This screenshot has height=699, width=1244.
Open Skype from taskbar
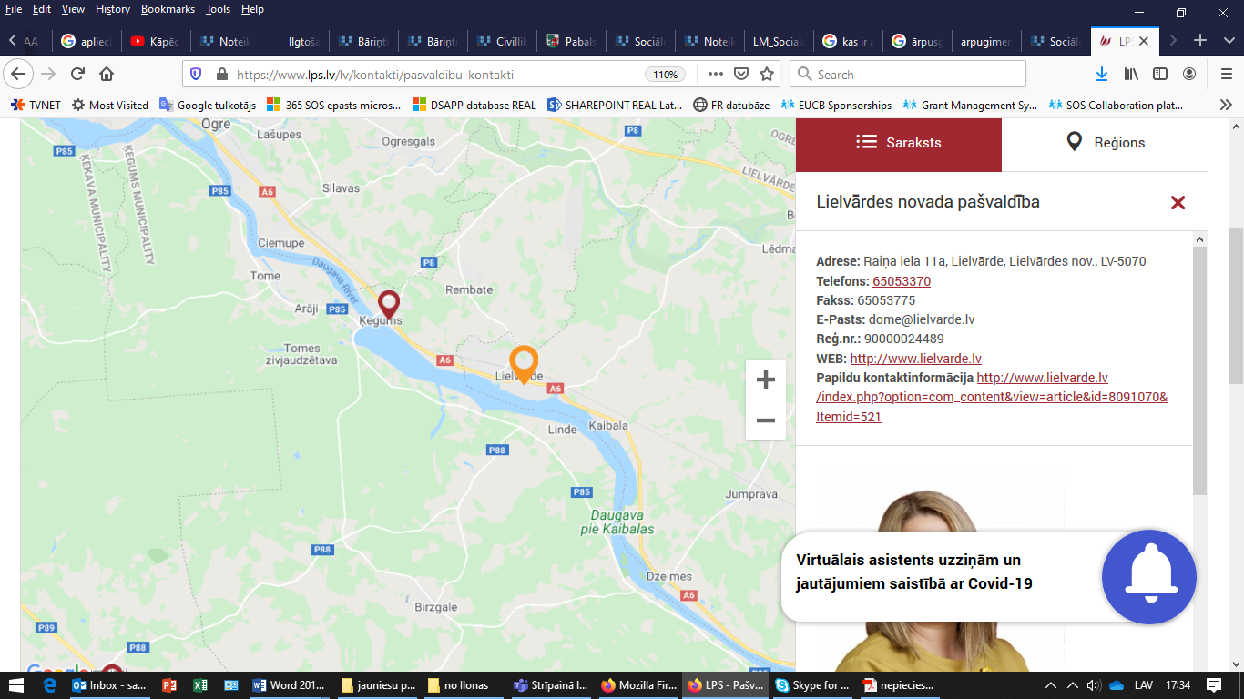812,685
